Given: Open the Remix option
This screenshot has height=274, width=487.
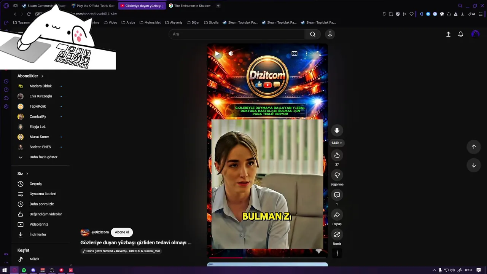Looking at the screenshot, I should point(337,234).
